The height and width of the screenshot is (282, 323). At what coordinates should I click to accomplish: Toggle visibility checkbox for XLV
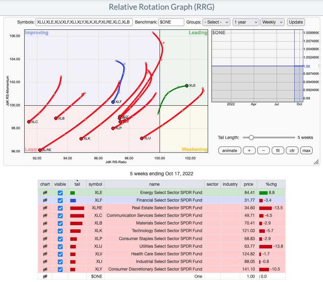pos(60,254)
